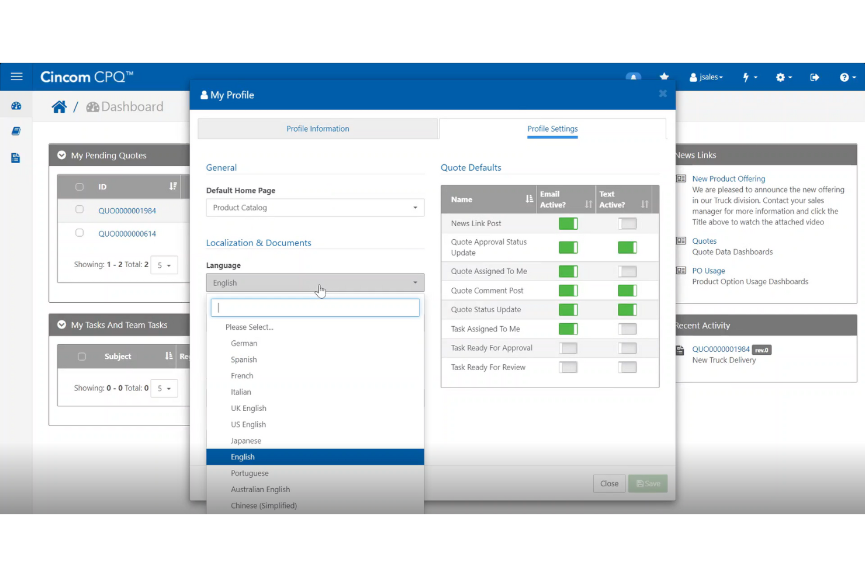Click the quotes document icon in sidebar
The height and width of the screenshot is (577, 865).
click(16, 157)
